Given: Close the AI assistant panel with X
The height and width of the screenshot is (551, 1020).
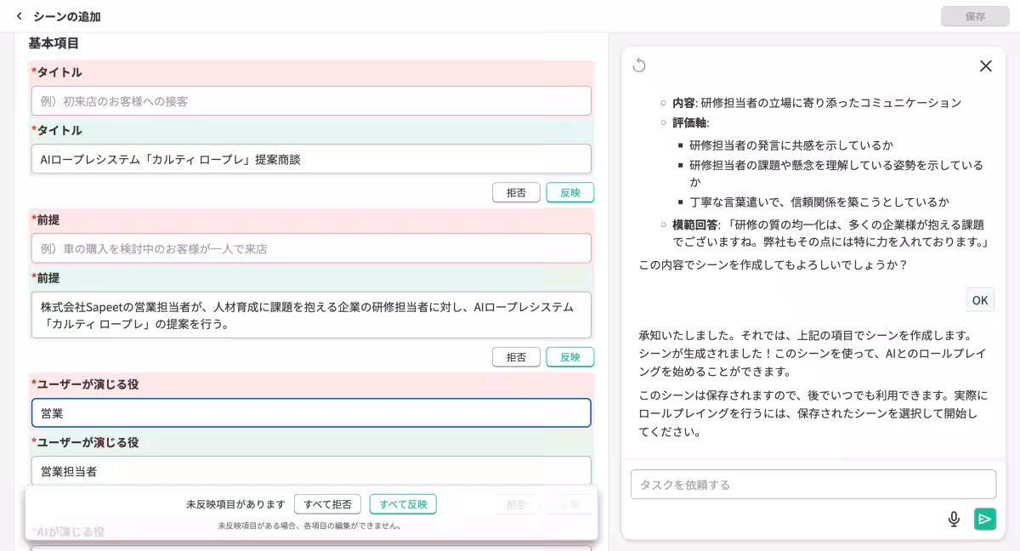Looking at the screenshot, I should pos(986,65).
